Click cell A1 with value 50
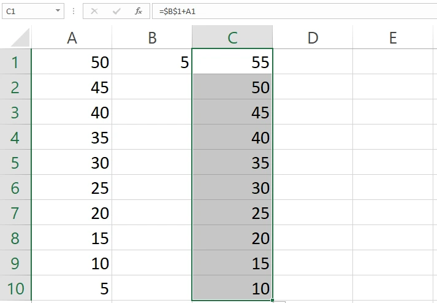The height and width of the screenshot is (303, 437). click(x=72, y=62)
